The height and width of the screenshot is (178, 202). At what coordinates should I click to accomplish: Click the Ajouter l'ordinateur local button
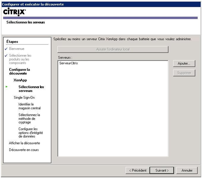click(113, 49)
